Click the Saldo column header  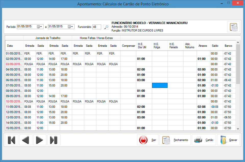[x=216, y=46]
